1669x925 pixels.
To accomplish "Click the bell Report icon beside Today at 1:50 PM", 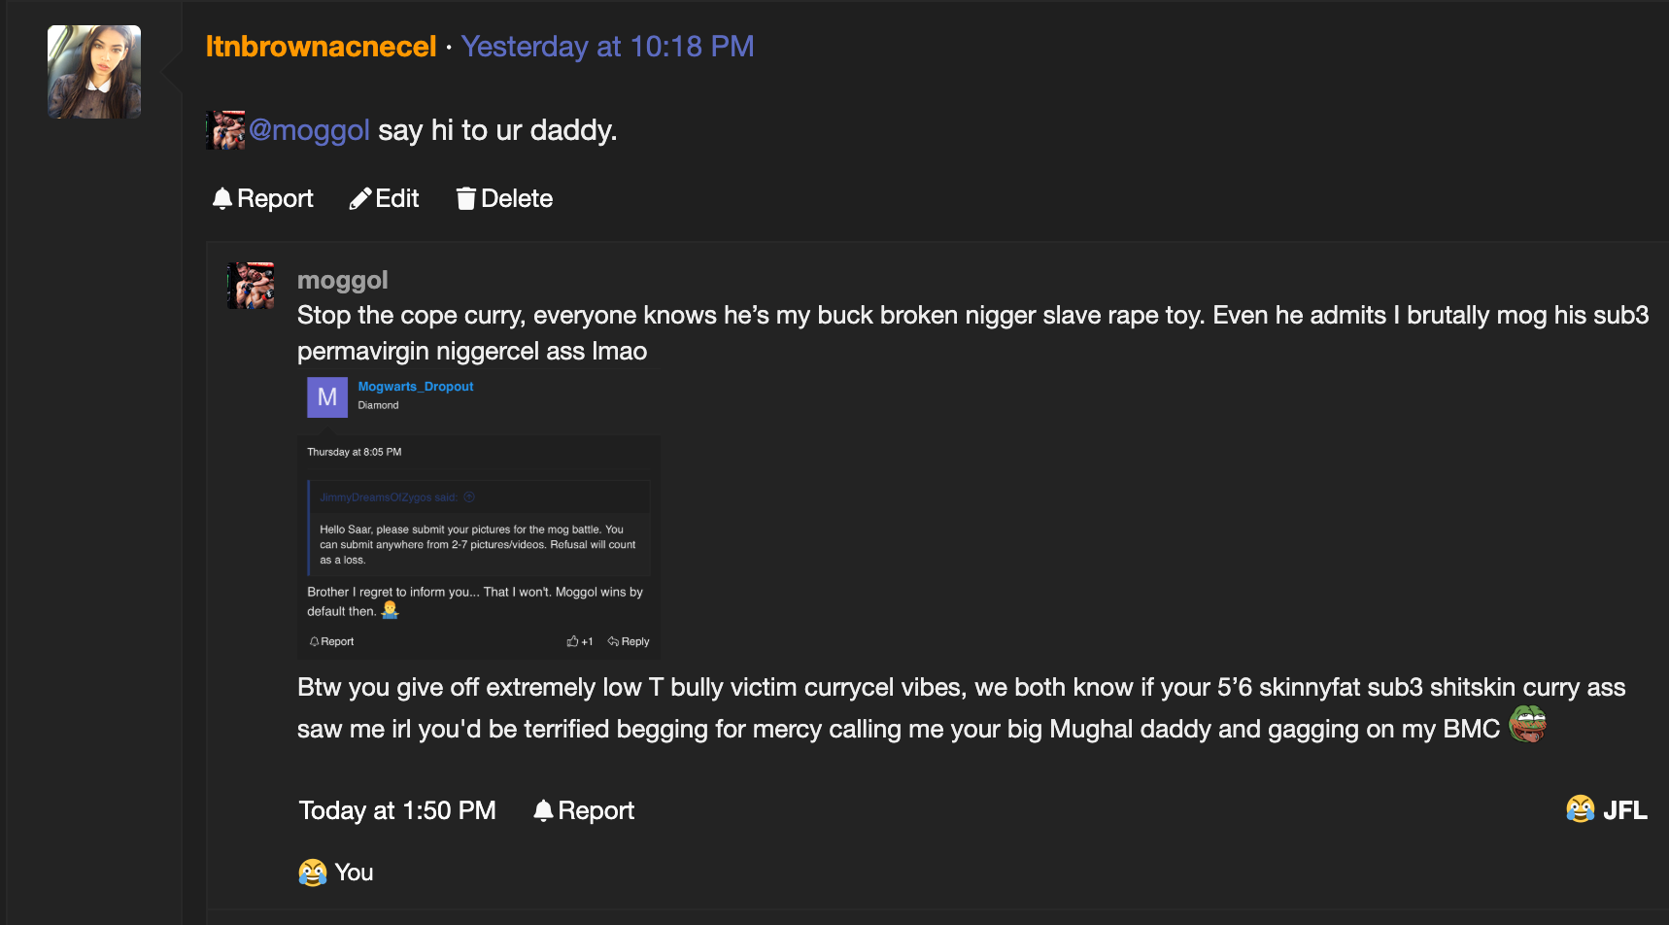I will pos(543,810).
